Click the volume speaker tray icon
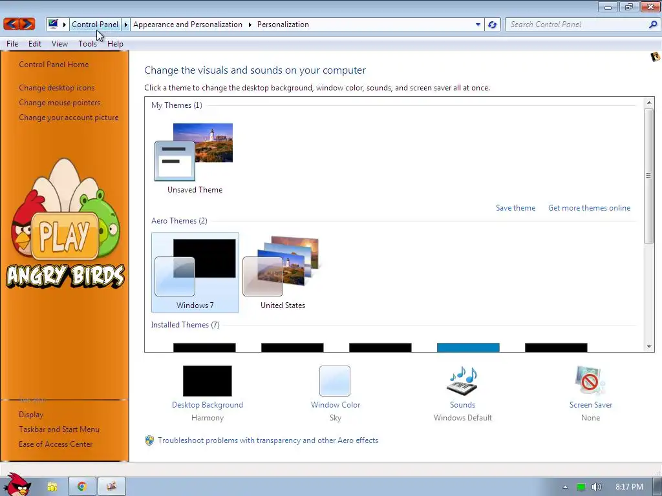662x496 pixels. pyautogui.click(x=596, y=487)
